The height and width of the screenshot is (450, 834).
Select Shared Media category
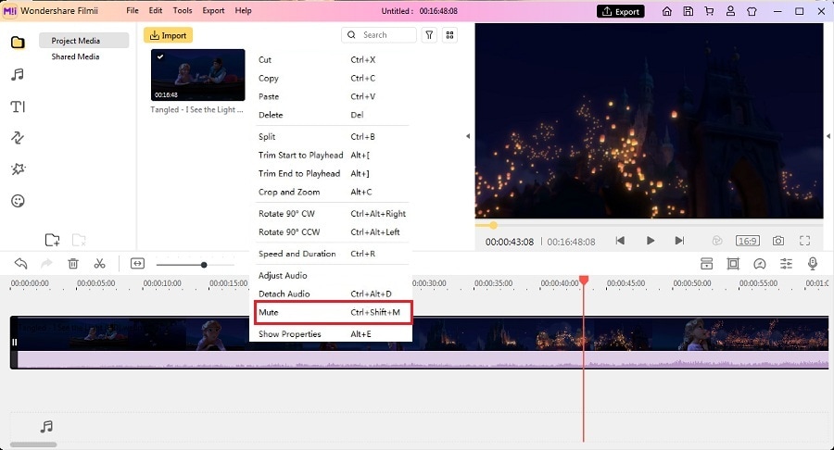tap(75, 56)
